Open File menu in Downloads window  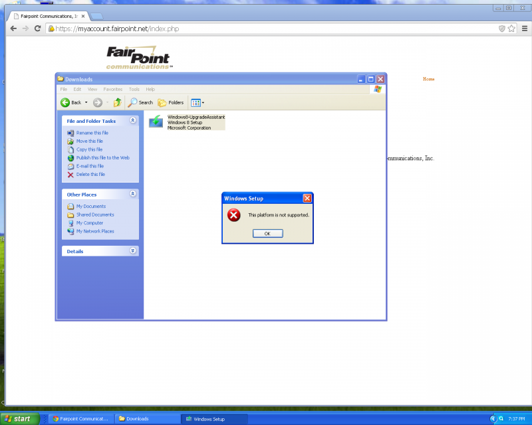63,90
